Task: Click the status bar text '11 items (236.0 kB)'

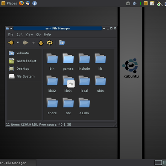Action: [22, 124]
